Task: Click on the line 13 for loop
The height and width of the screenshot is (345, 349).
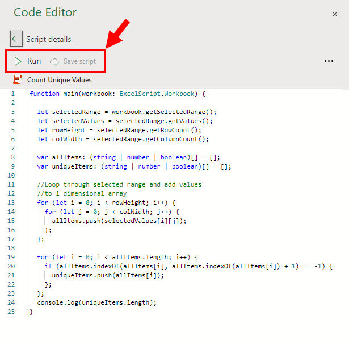Action: (106, 203)
